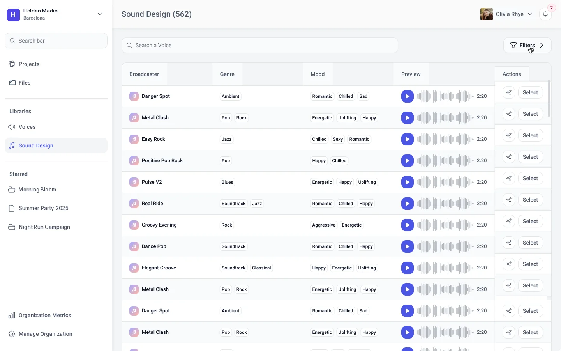Expand the Halden Media organization dropdown

pos(100,14)
